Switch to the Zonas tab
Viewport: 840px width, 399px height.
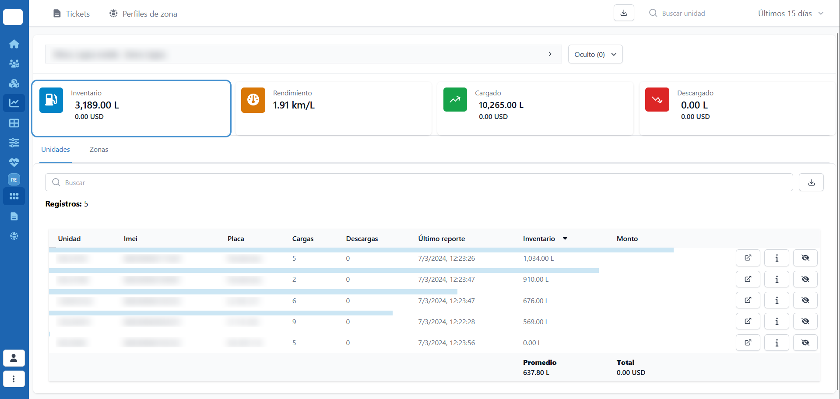[x=98, y=150]
